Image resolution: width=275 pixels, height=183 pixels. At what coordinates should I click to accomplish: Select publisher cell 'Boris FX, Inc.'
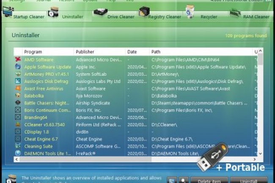[x=88, y=110]
